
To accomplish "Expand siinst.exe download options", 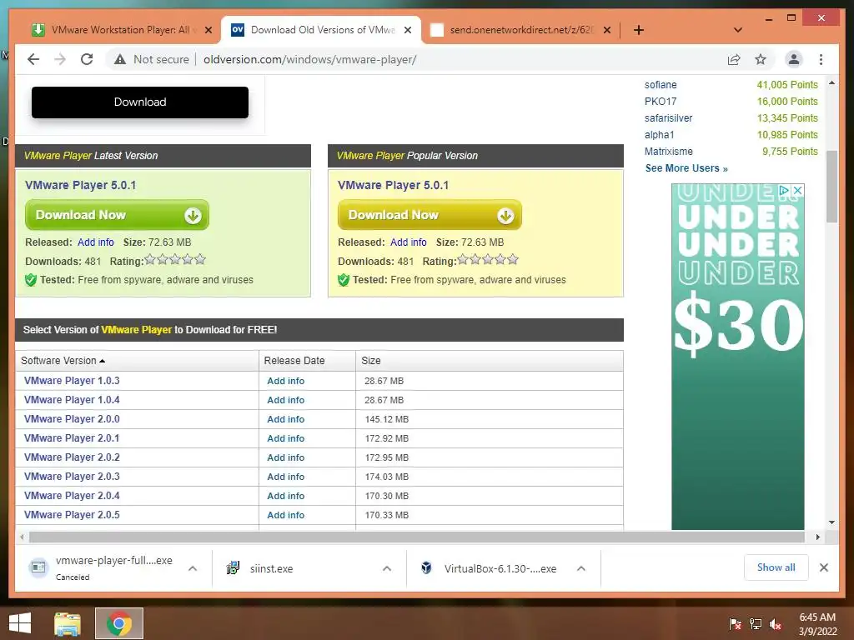I will [387, 568].
